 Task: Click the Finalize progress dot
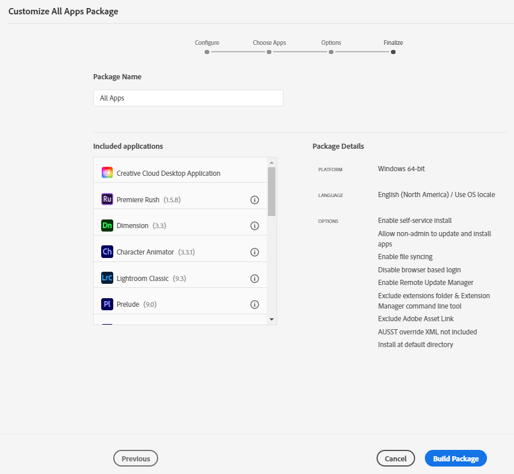click(x=393, y=51)
